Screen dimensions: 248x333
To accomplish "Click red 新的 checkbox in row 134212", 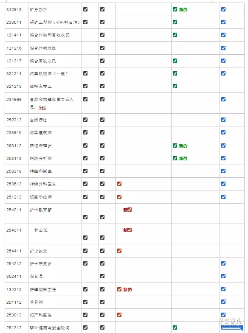I will point(119,289).
